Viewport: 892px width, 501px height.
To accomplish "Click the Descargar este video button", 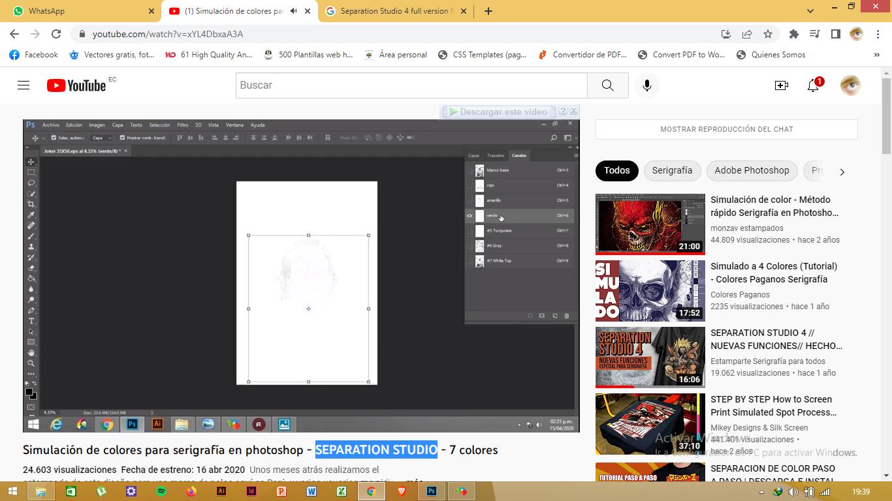I will (x=500, y=112).
